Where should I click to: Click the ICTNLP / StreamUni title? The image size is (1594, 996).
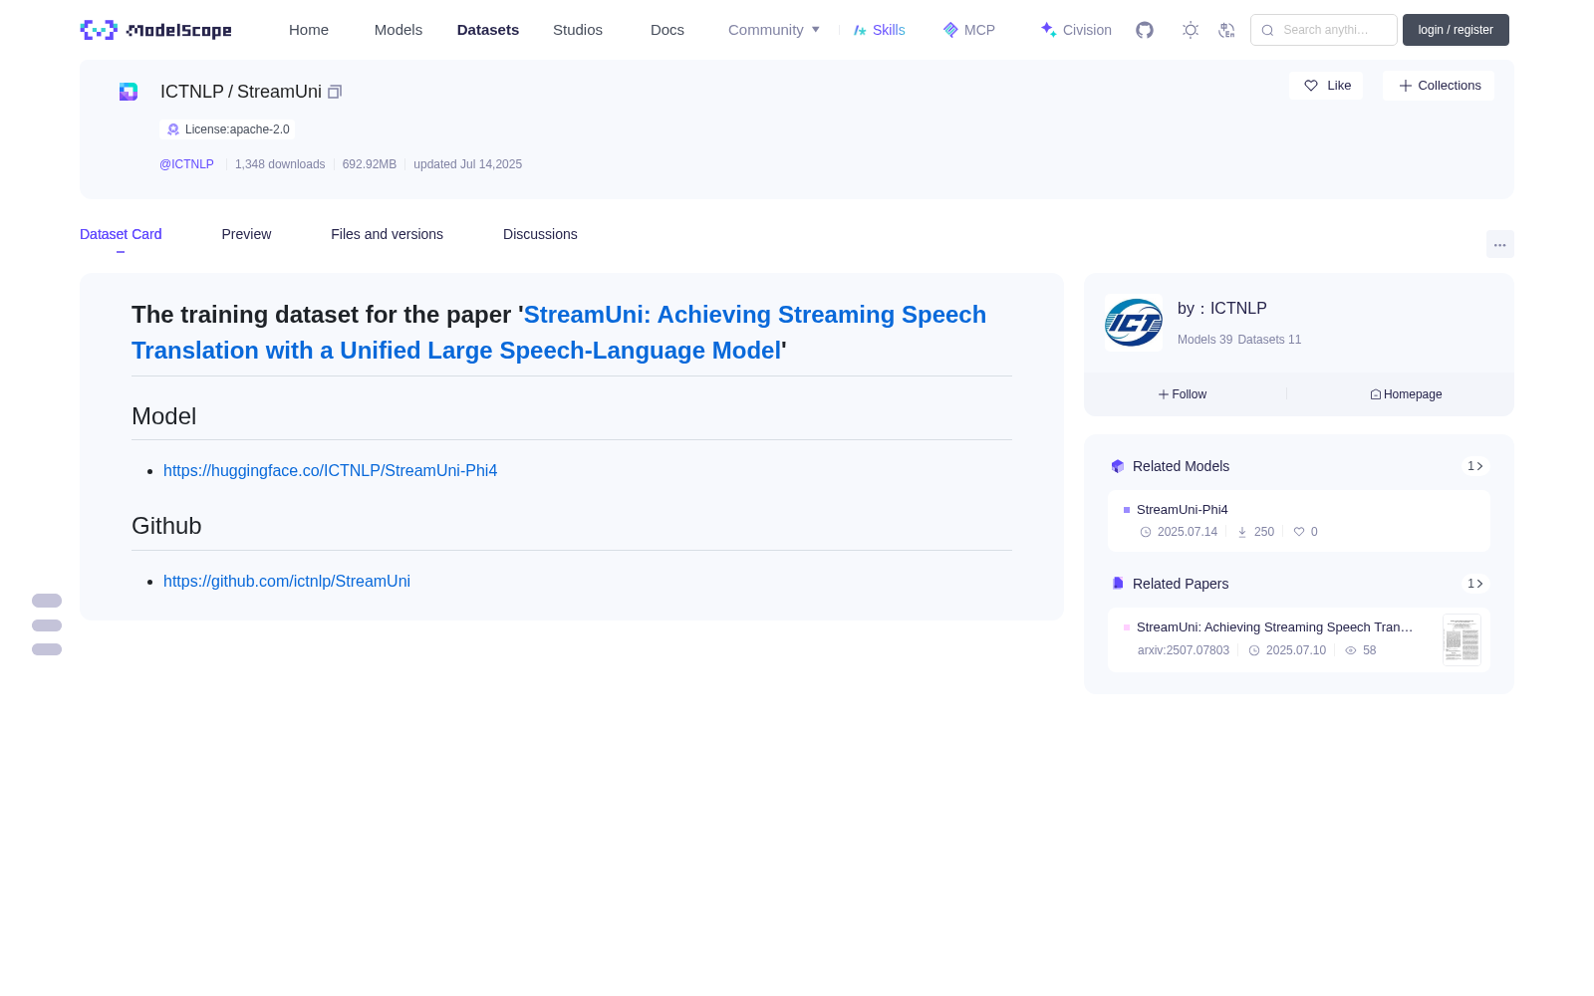tap(241, 92)
